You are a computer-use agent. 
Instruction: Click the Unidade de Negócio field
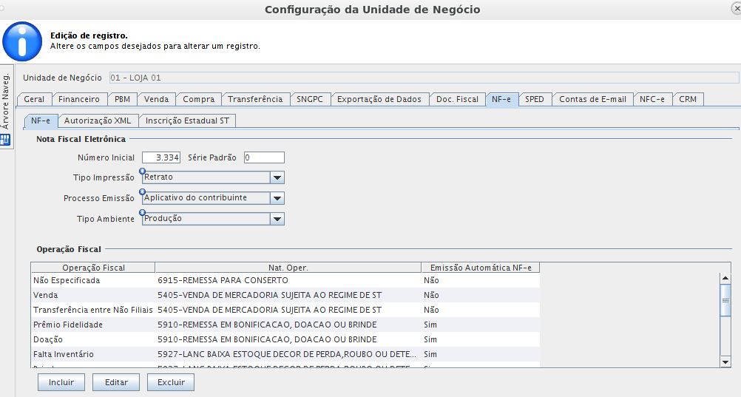[424, 78]
